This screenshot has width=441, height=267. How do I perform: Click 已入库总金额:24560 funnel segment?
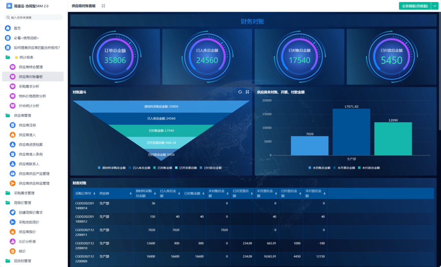161,118
